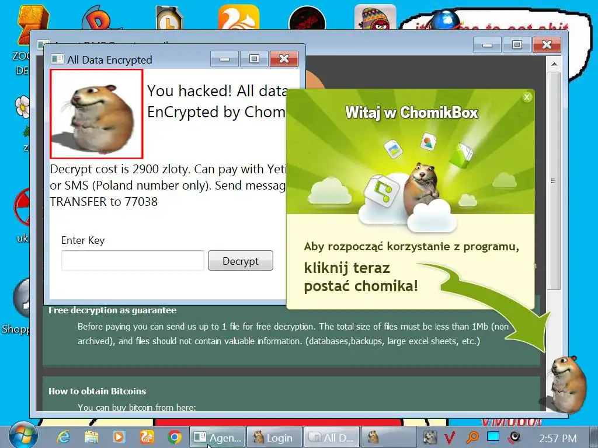Click the 'Free decryption as guarantee' heading
This screenshot has width=598, height=448.
click(x=113, y=310)
